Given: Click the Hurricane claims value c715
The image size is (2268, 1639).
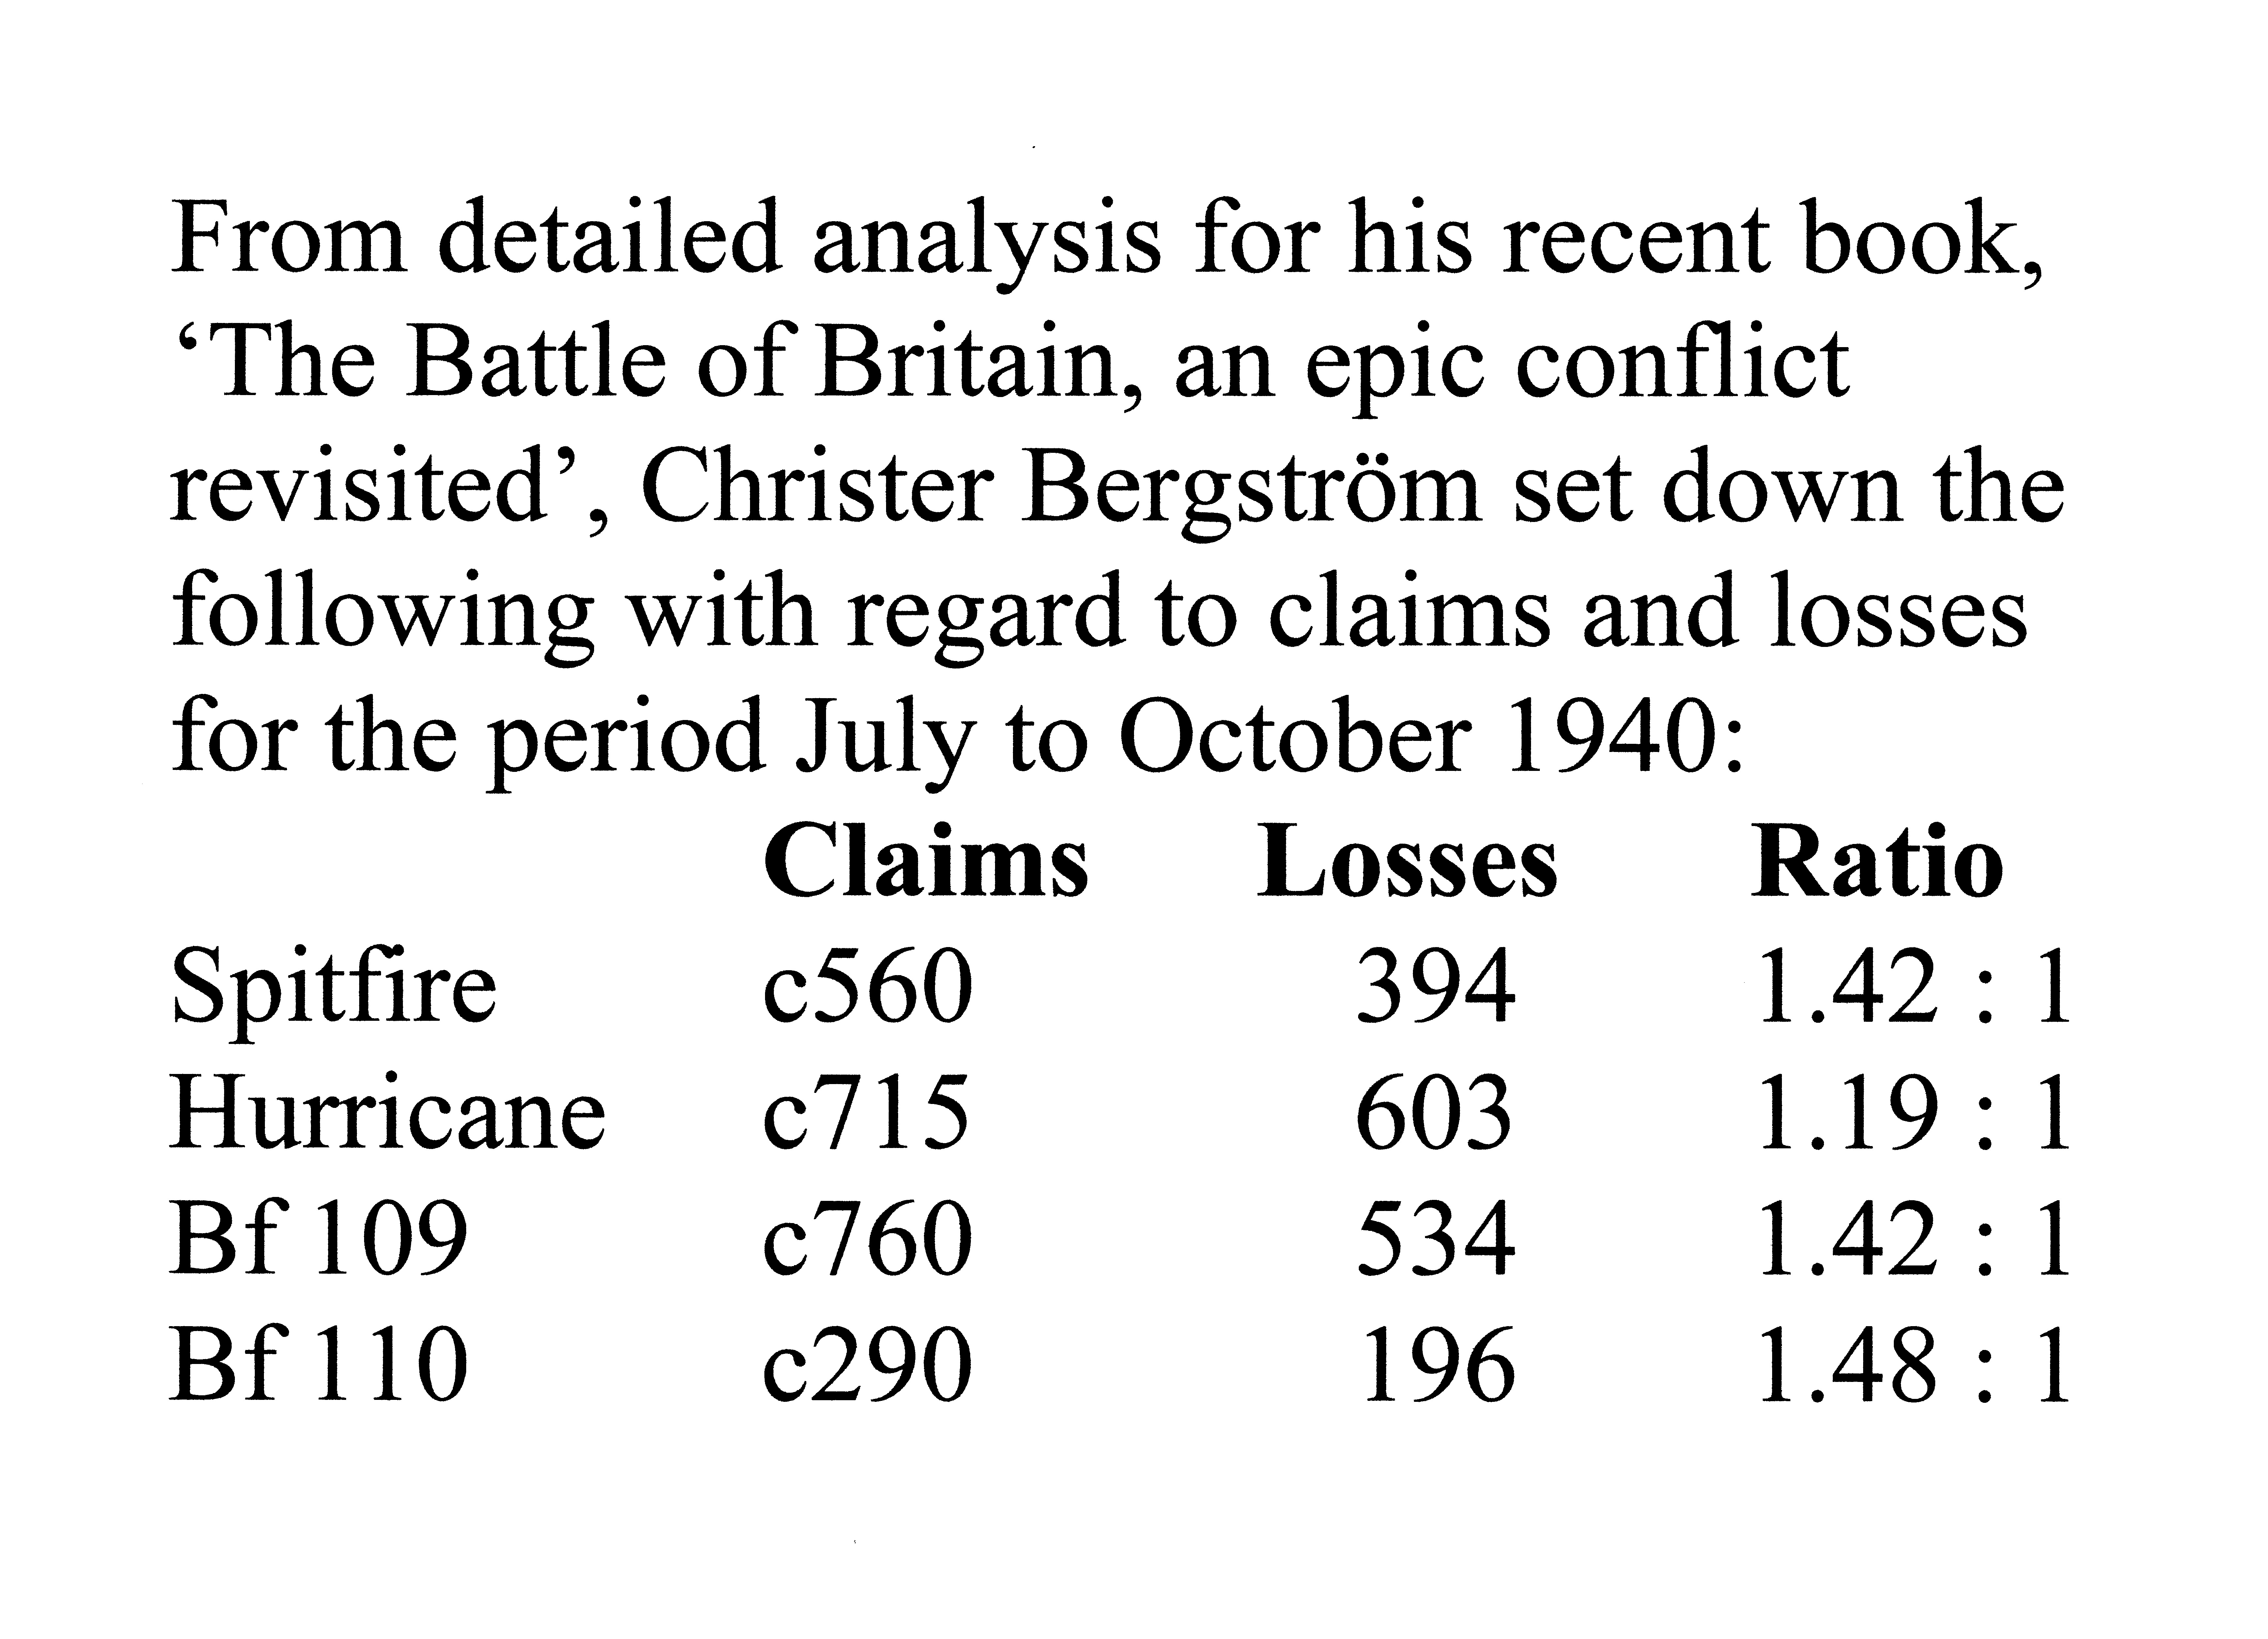Looking at the screenshot, I should pos(866,1113).
